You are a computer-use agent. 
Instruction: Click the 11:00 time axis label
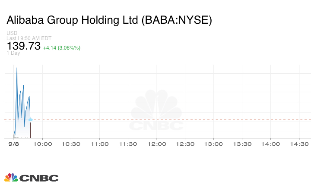(100, 144)
